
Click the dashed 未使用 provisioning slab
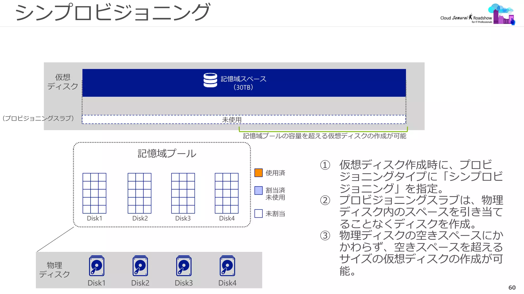point(244,119)
